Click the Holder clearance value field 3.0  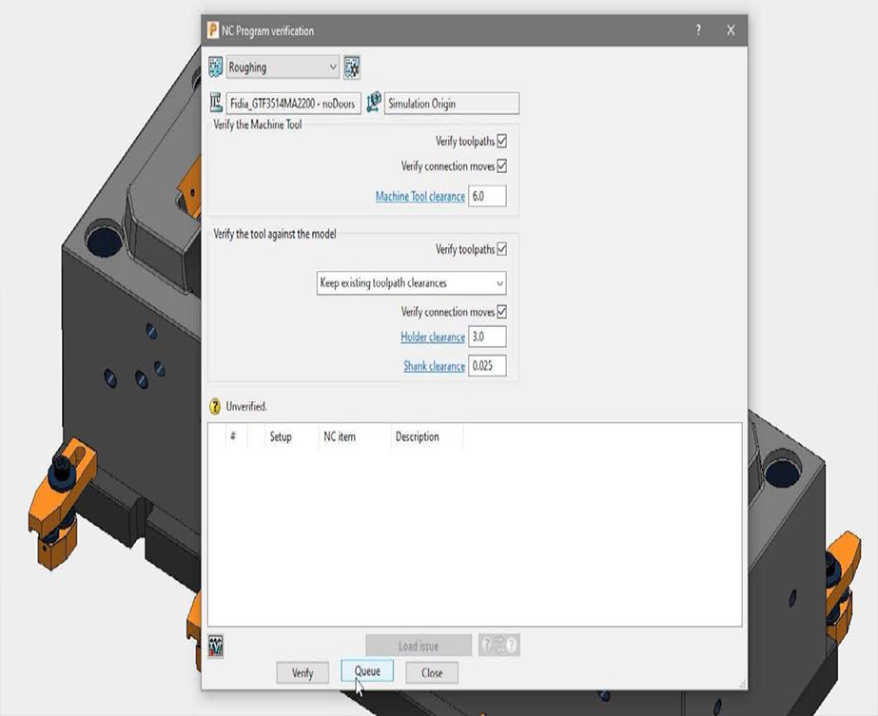[487, 337]
